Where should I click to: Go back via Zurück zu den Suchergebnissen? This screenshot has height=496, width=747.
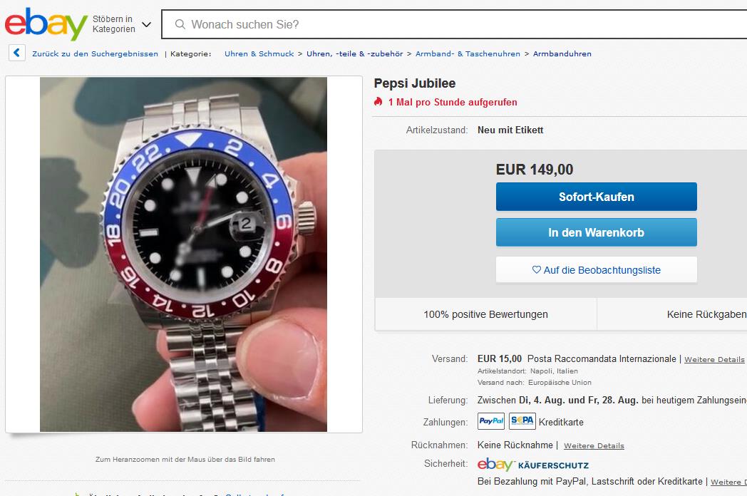[x=95, y=54]
